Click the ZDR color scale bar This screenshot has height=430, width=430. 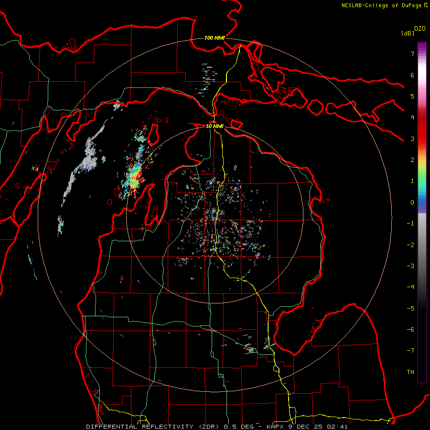click(x=422, y=212)
